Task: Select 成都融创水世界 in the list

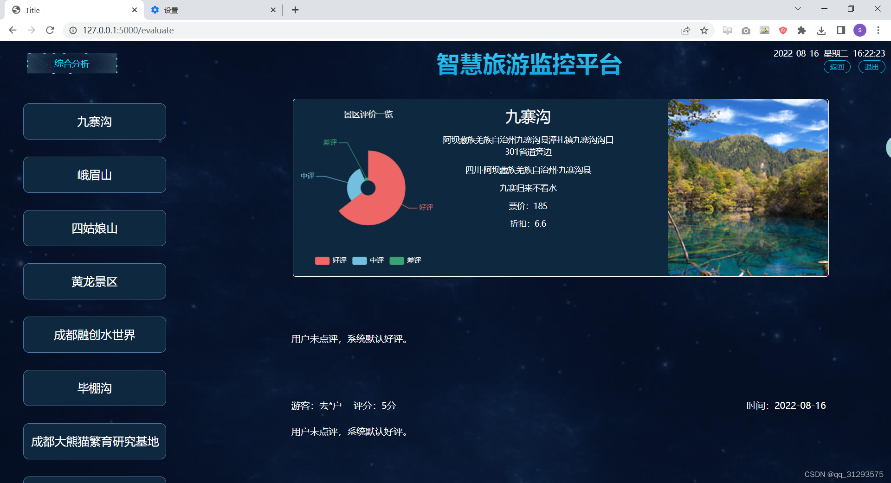Action: 95,335
